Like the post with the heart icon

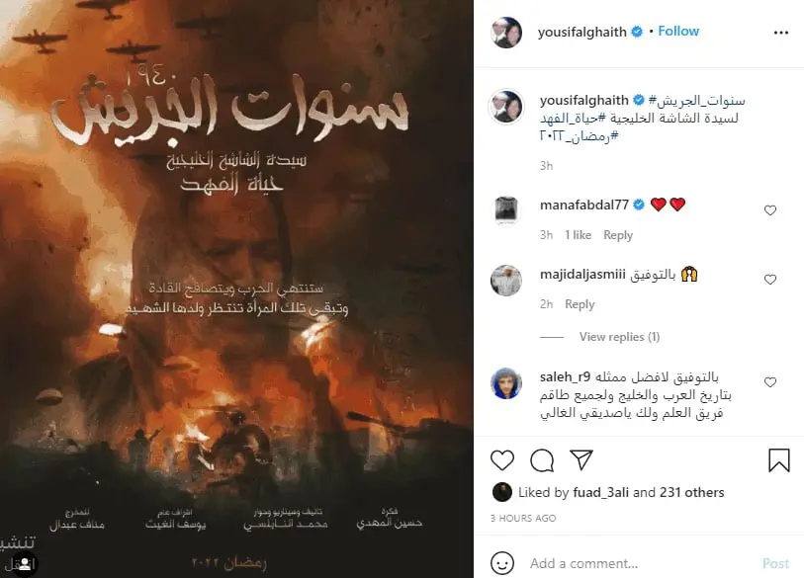(502, 460)
